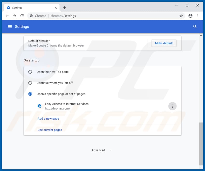
Task: Click the Advanced dropdown arrow
Action: pos(111,150)
